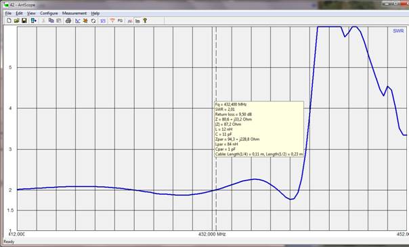
Task: Open the Help menu
Action: click(95, 14)
